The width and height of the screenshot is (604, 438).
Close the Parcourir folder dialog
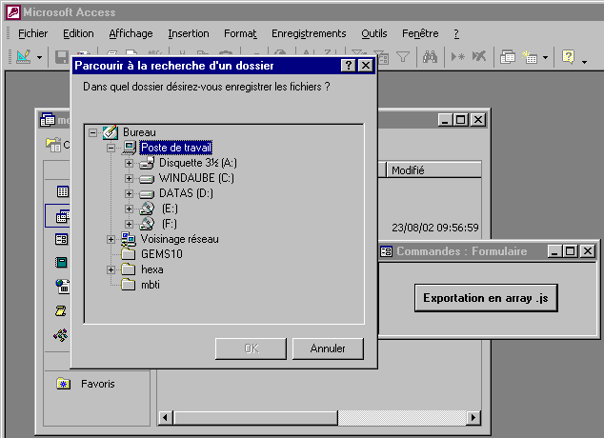(366, 66)
